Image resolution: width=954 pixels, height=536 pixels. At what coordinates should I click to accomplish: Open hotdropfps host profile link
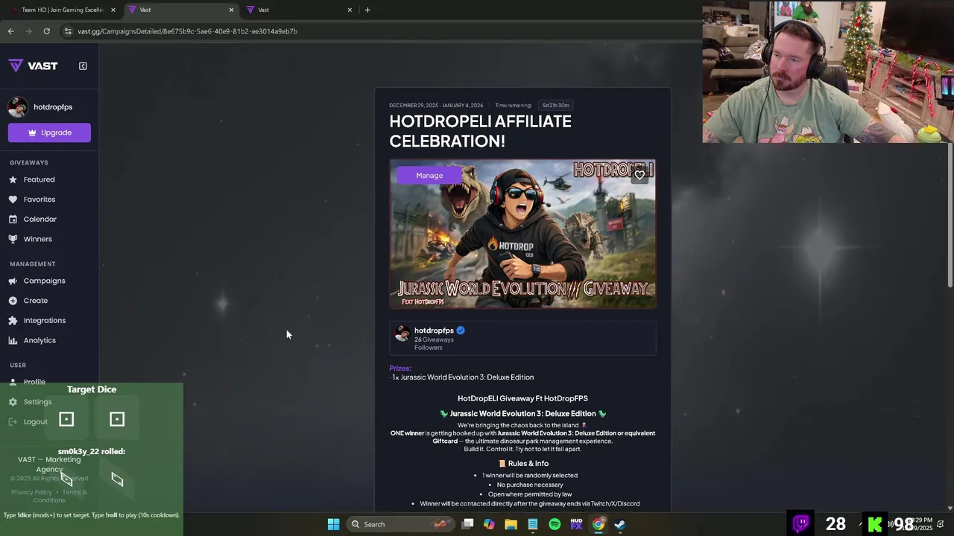pos(434,331)
